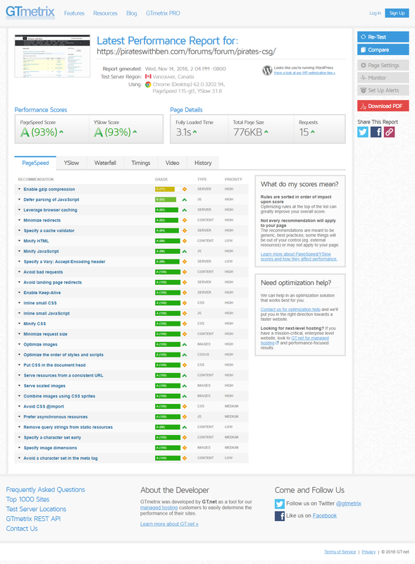This screenshot has height=564, width=415.
Task: Click the Log In link
Action: click(x=375, y=13)
